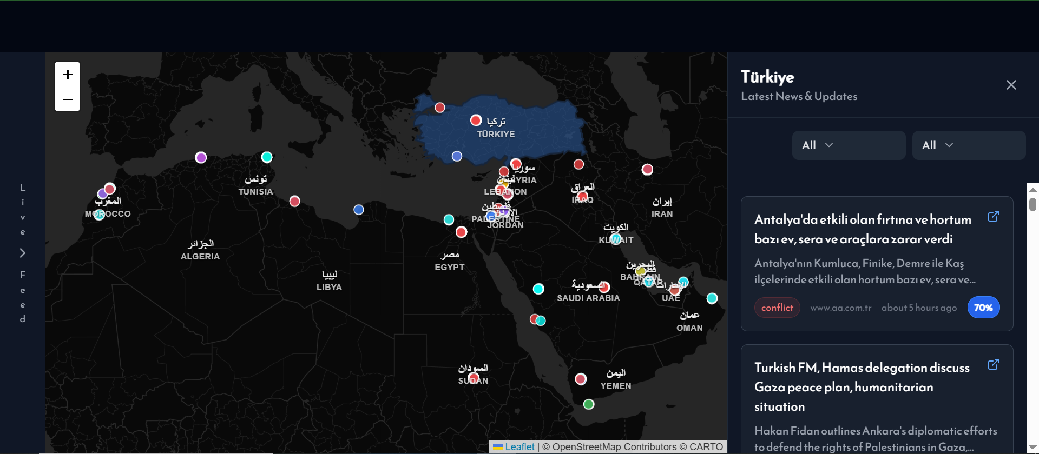Click the red marker in northern Libya
The height and width of the screenshot is (454, 1039).
294,201
